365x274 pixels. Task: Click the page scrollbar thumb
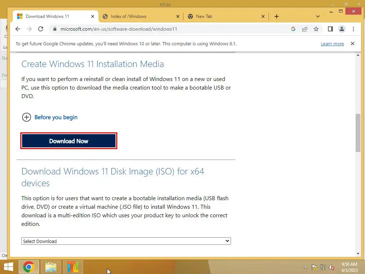(358, 133)
